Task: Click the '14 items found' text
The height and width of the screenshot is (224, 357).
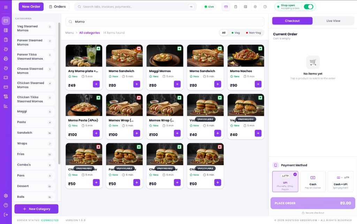Action: coord(114,33)
